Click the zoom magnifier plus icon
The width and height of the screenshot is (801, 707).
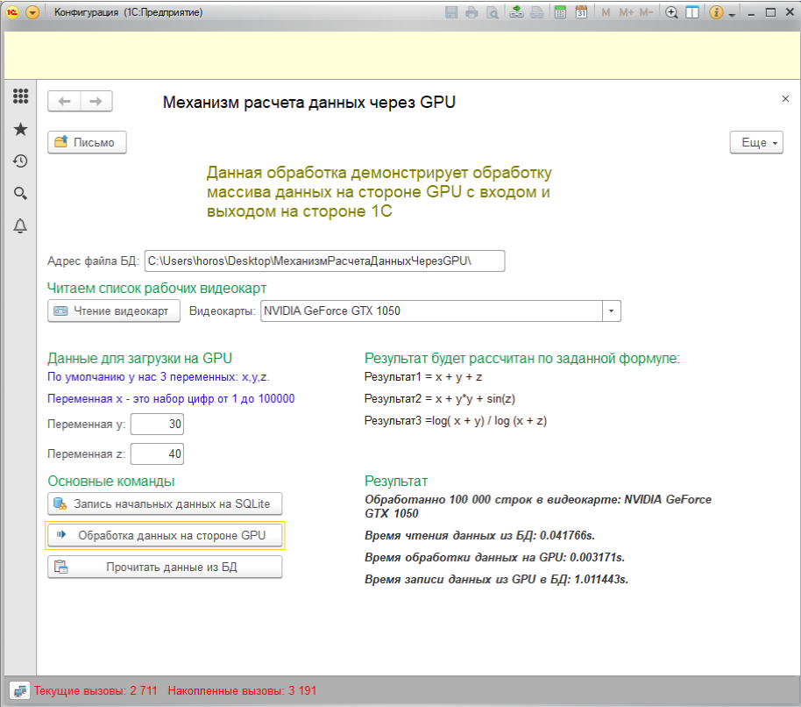672,12
